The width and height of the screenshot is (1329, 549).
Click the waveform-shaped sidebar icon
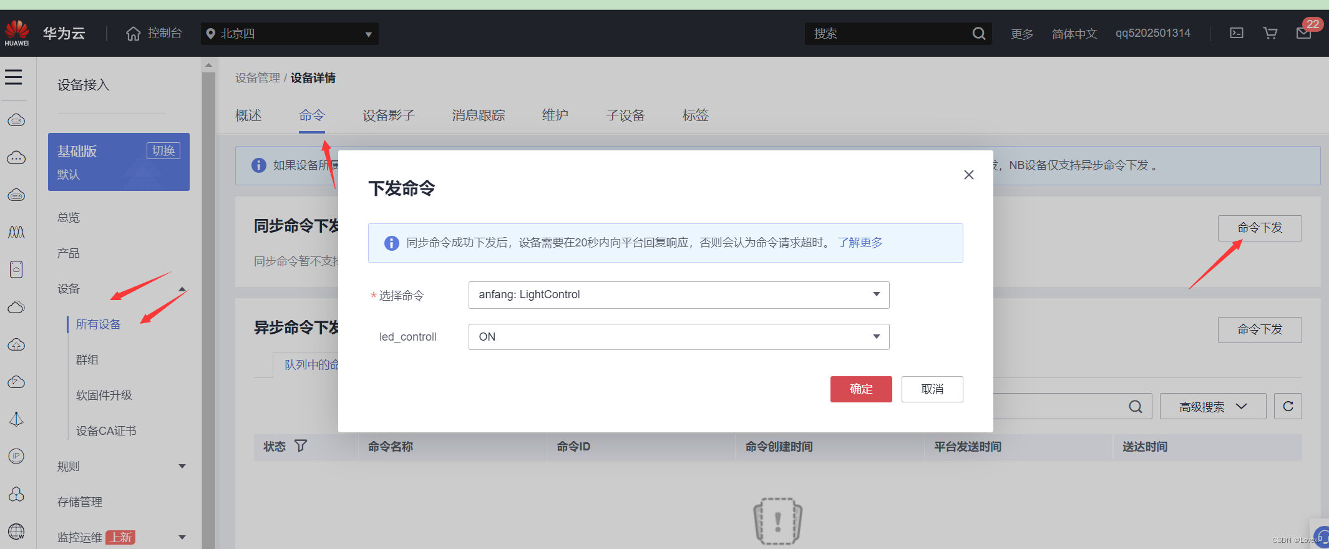click(x=16, y=232)
